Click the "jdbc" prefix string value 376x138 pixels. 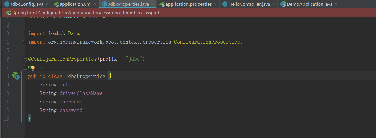click(134, 59)
